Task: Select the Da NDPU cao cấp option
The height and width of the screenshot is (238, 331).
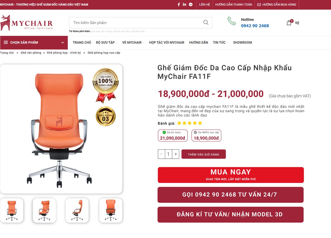Action: [206, 136]
